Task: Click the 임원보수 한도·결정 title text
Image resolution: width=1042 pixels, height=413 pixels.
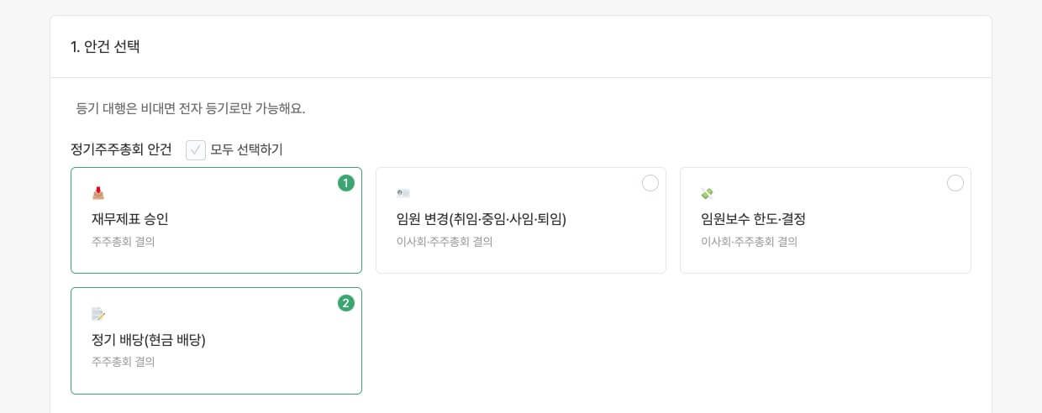Action: pyautogui.click(x=753, y=219)
